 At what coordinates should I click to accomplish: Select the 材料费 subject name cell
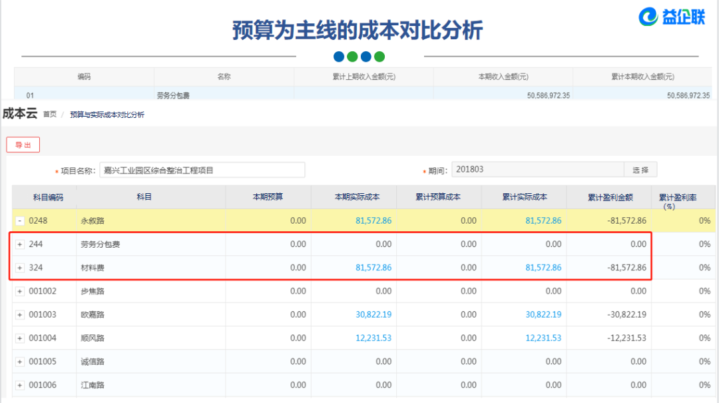coord(93,268)
